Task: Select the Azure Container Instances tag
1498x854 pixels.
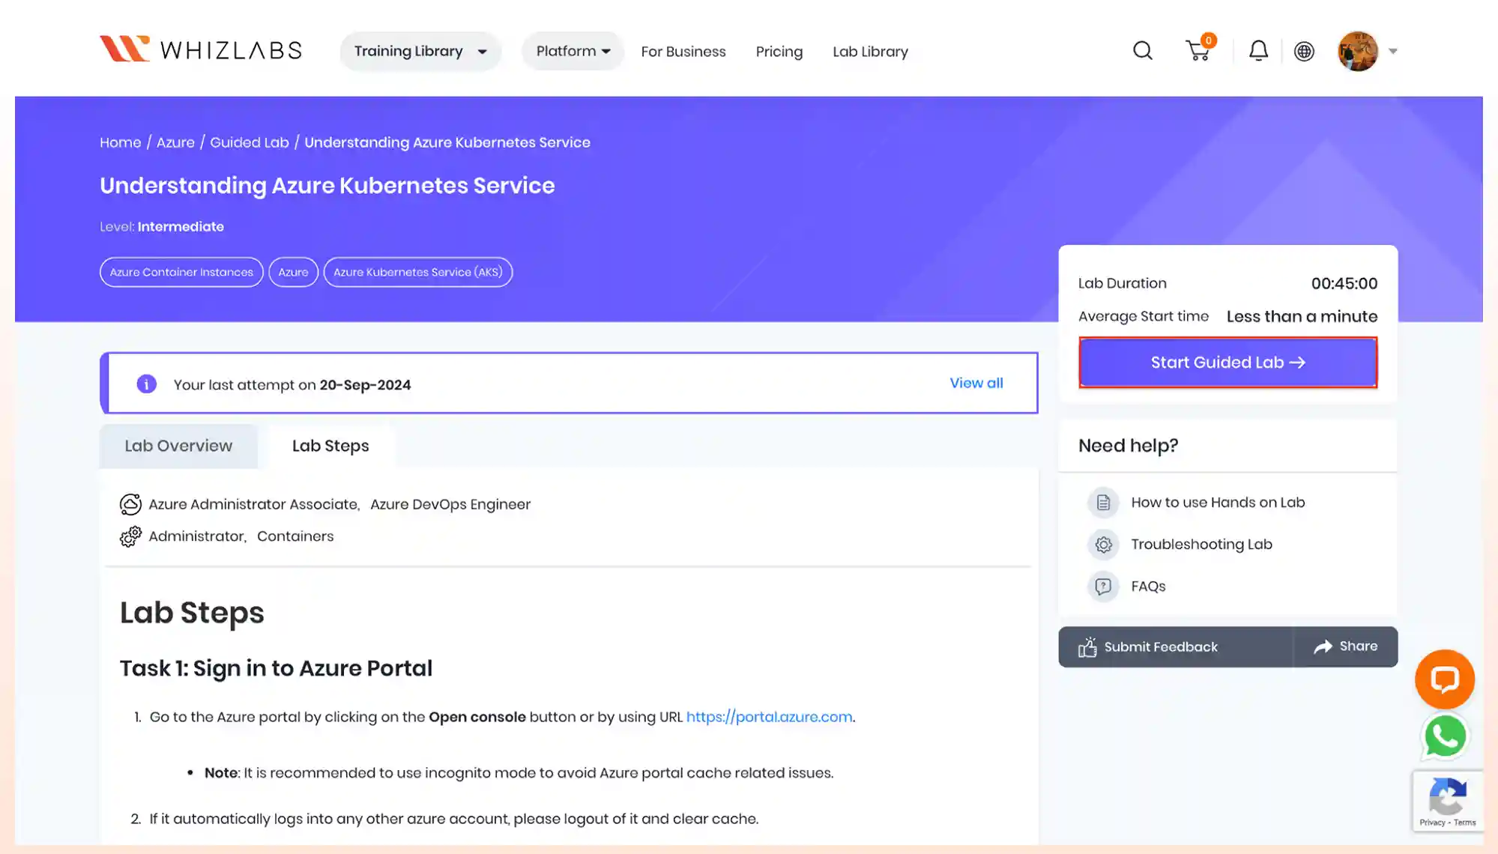Action: coord(181,272)
